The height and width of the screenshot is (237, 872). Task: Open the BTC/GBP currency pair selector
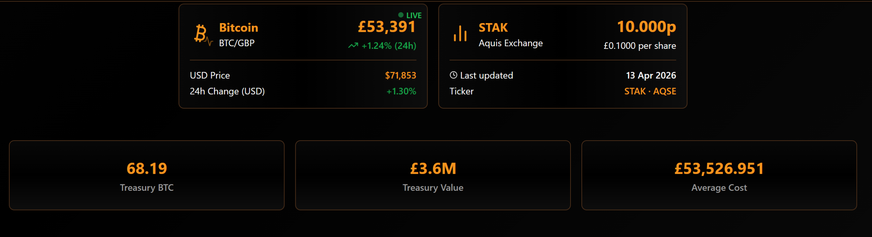pyautogui.click(x=237, y=43)
